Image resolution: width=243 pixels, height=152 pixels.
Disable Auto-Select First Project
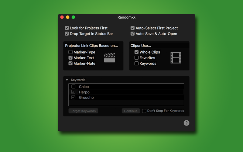click(x=132, y=28)
